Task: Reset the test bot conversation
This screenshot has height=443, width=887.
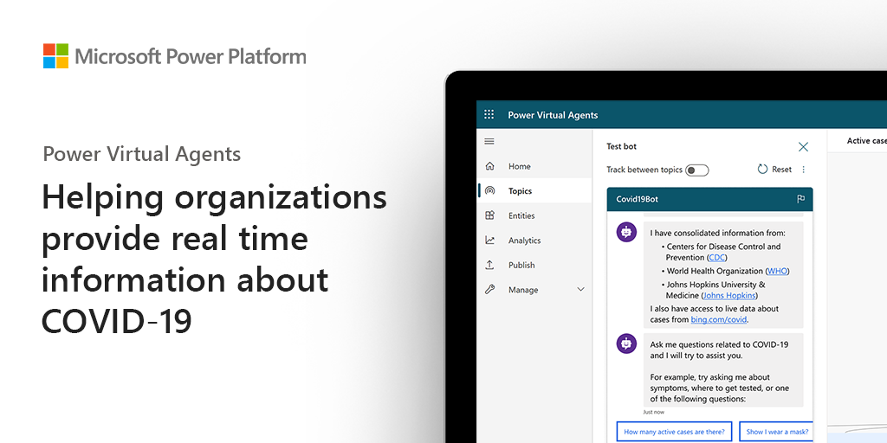Action: tap(774, 170)
